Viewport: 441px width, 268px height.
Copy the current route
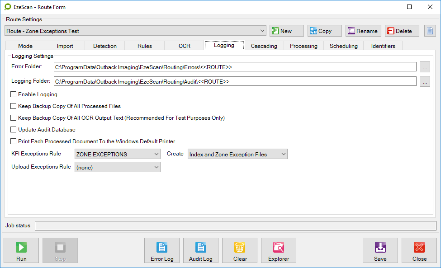pos(325,31)
